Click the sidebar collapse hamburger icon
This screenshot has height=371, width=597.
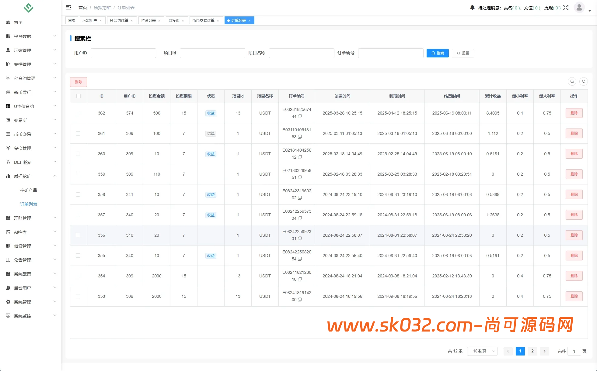[68, 7]
